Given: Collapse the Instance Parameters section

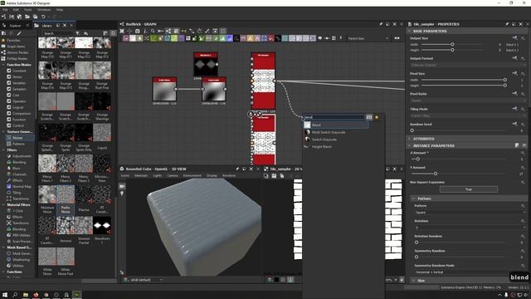Looking at the screenshot, I should [409, 145].
